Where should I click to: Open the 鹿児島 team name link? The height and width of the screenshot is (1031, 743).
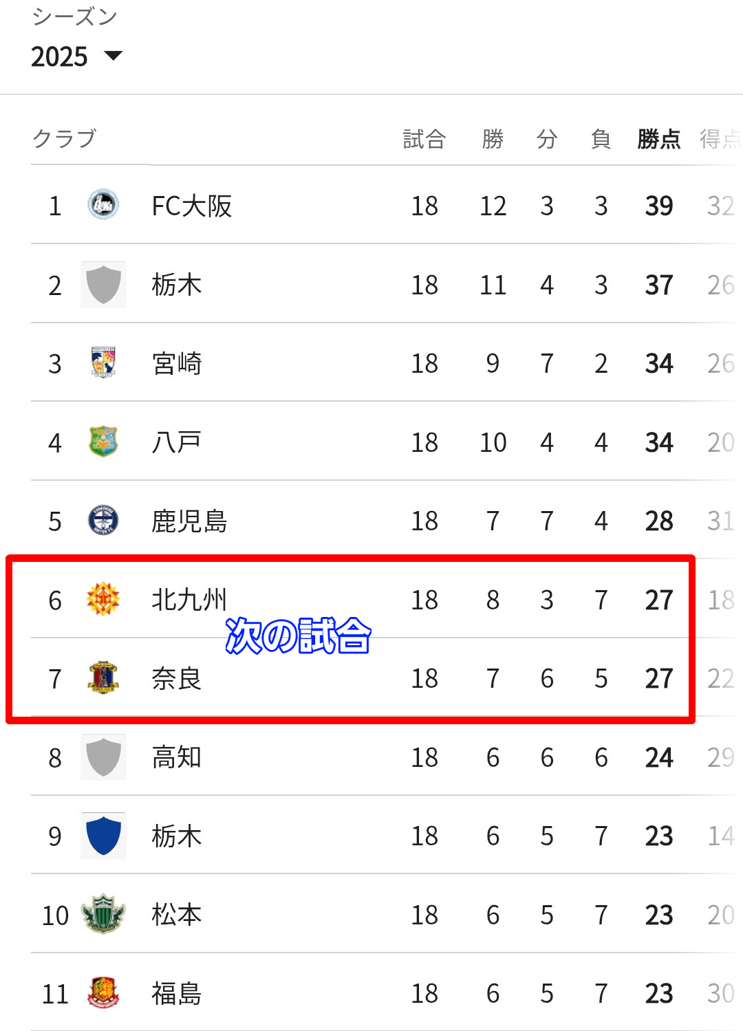189,521
